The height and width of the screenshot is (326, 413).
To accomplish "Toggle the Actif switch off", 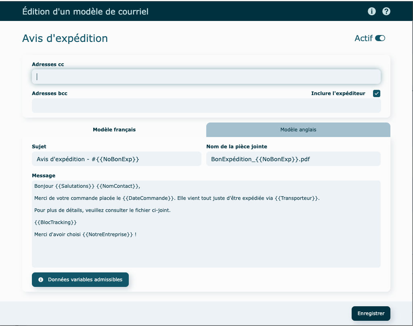I will coord(380,38).
